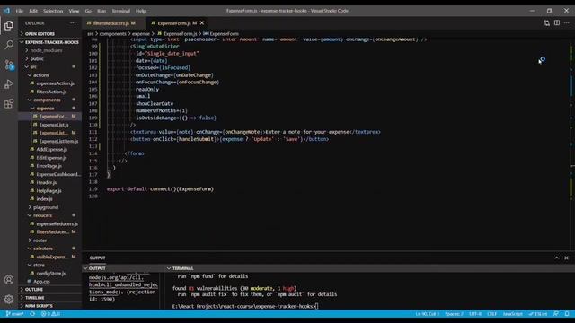
Task: Open the Edit menu
Action: click(x=33, y=11)
